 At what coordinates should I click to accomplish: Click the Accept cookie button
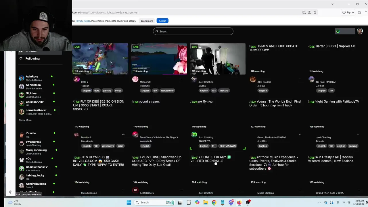point(162,21)
